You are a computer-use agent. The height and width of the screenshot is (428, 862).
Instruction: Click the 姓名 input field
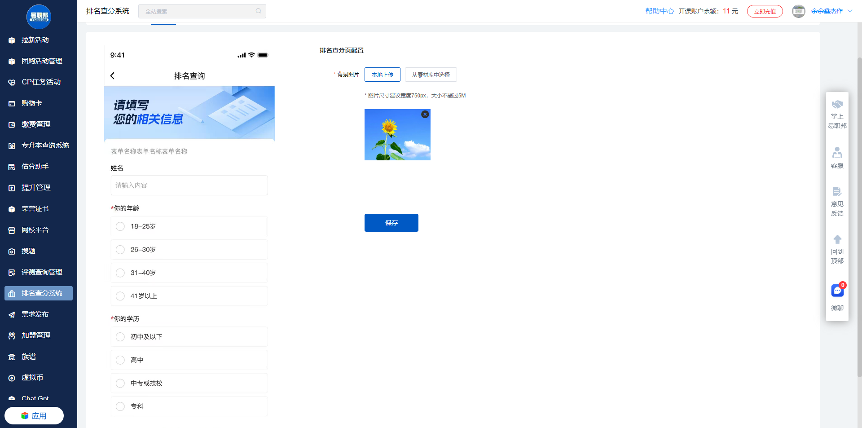coord(189,185)
